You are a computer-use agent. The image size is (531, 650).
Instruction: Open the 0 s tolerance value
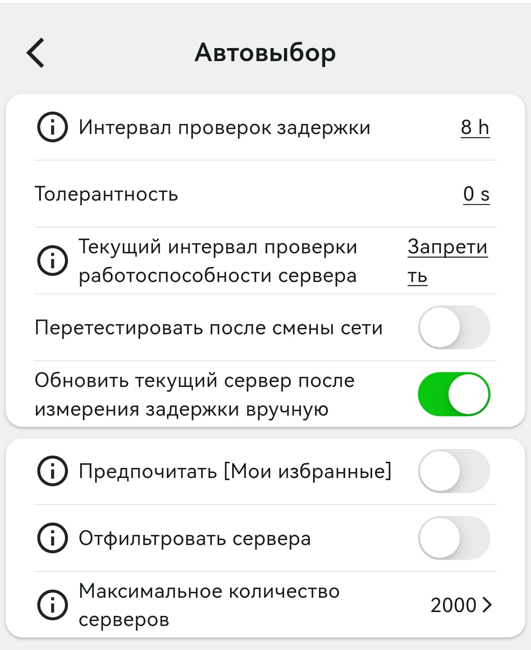tap(476, 194)
